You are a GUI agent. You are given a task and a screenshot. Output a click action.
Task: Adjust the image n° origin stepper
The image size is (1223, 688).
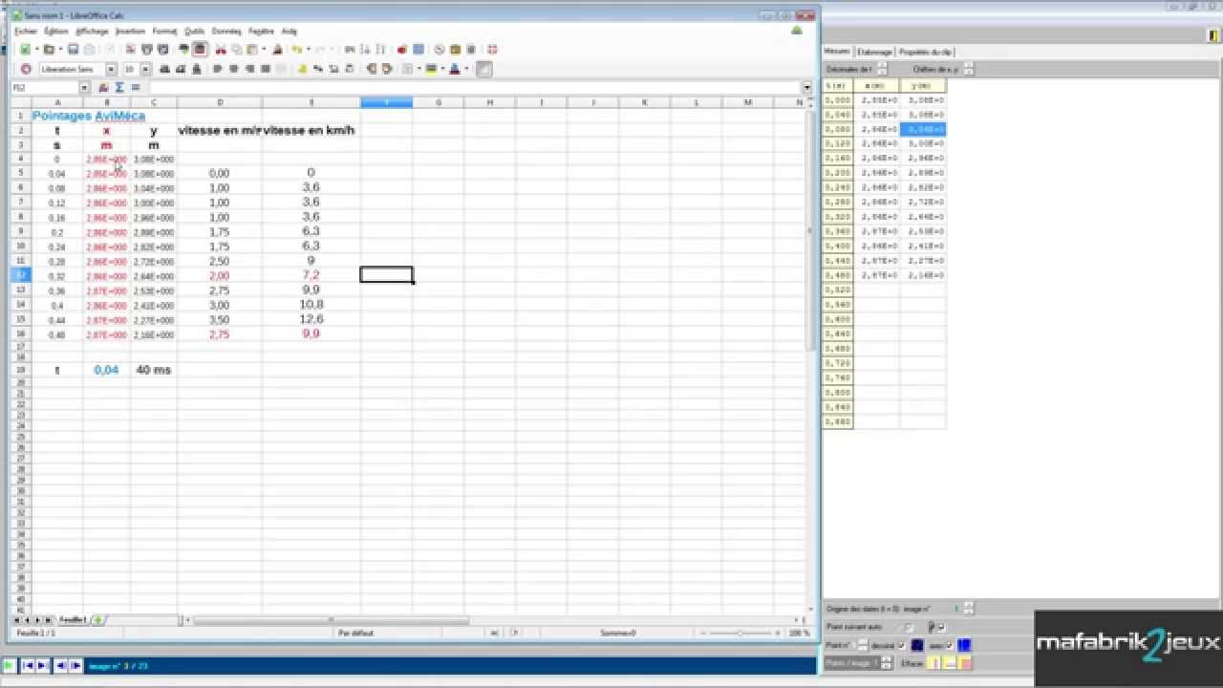(968, 608)
